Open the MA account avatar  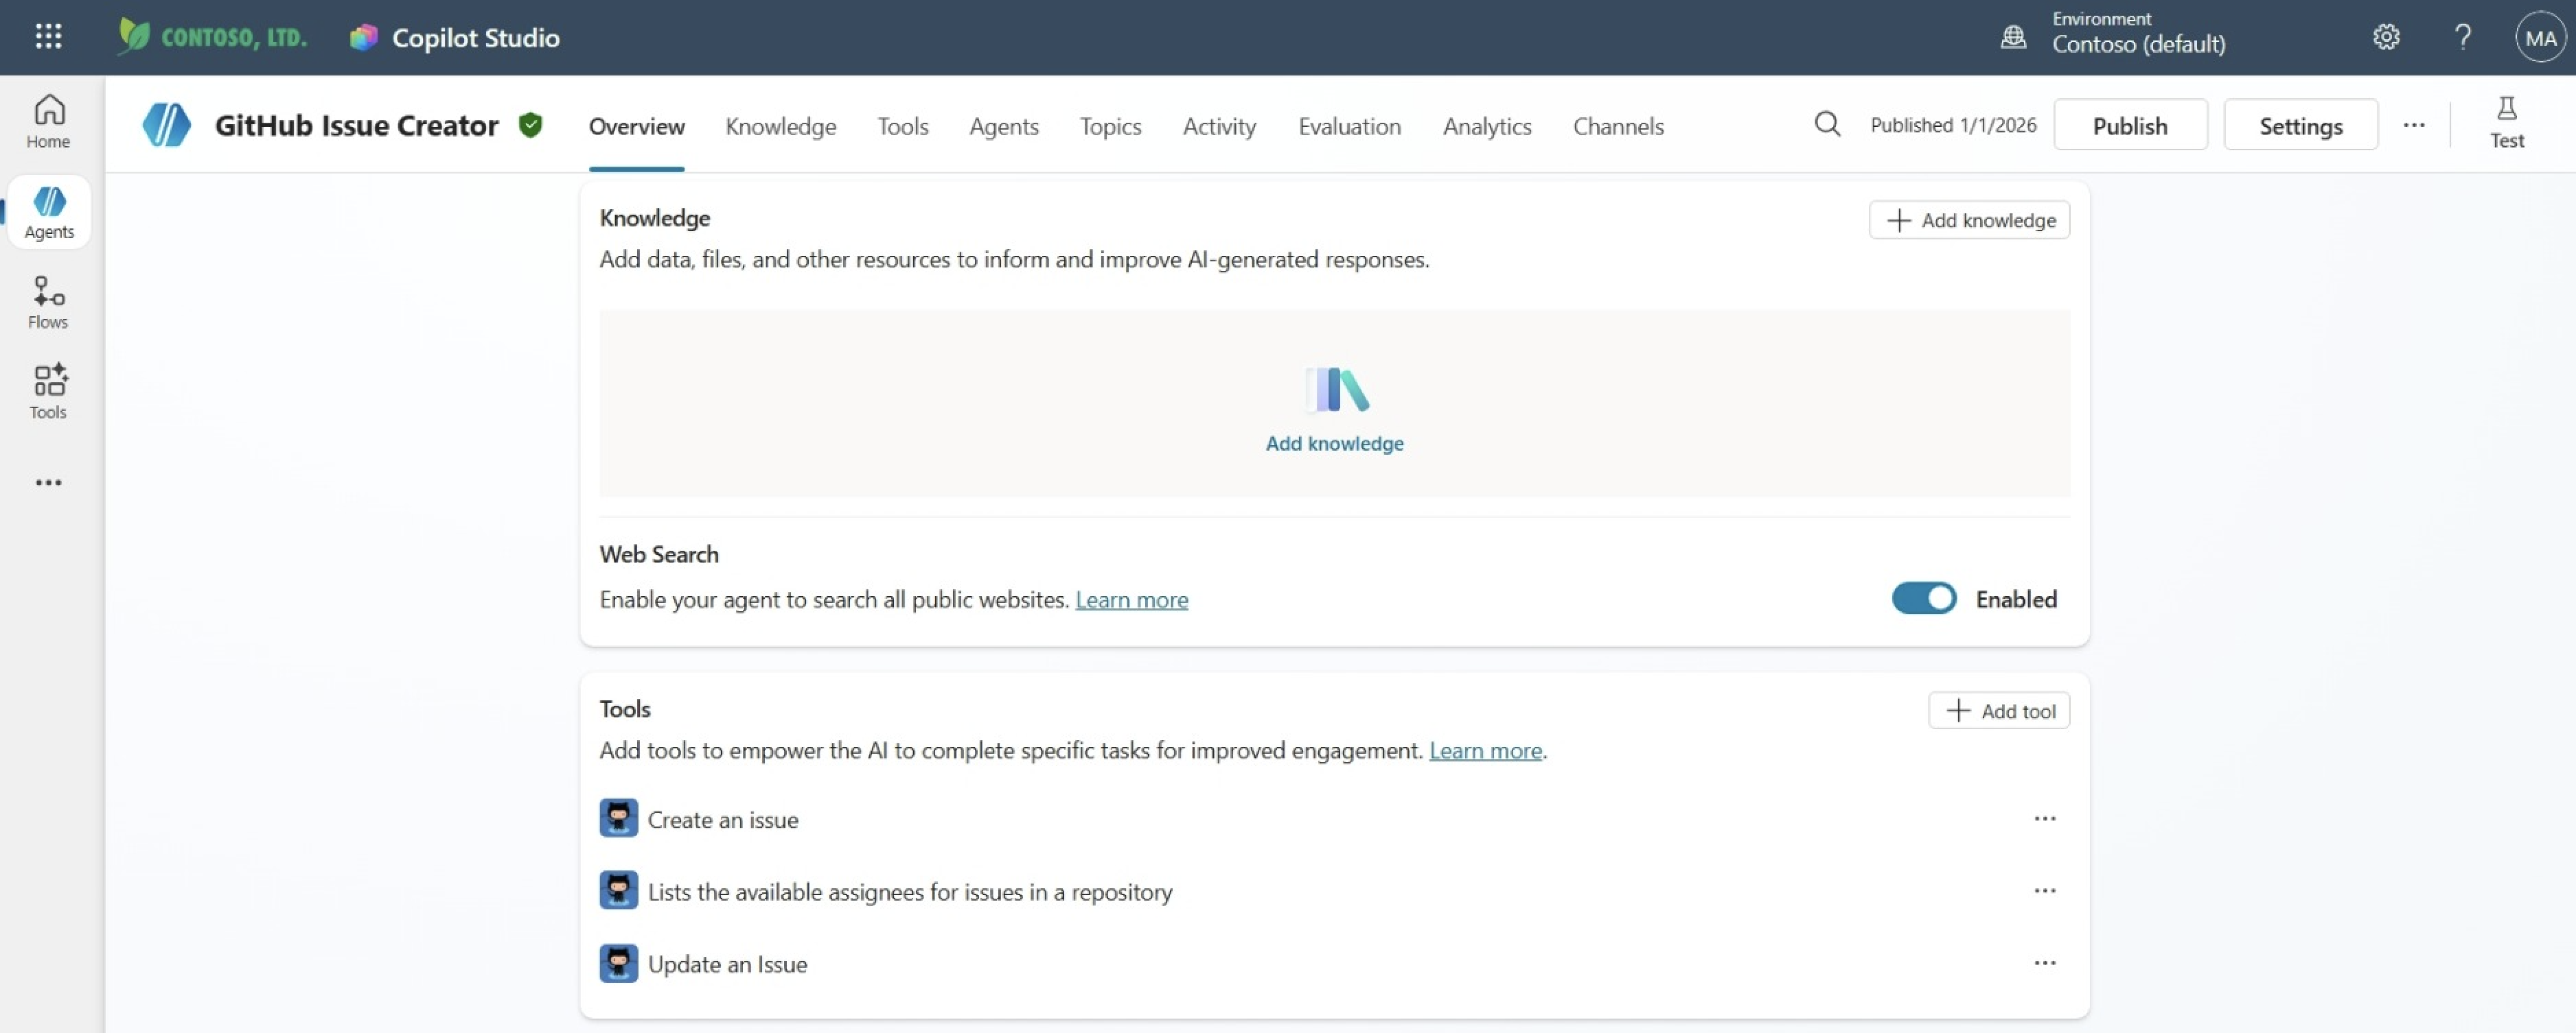click(x=2540, y=38)
